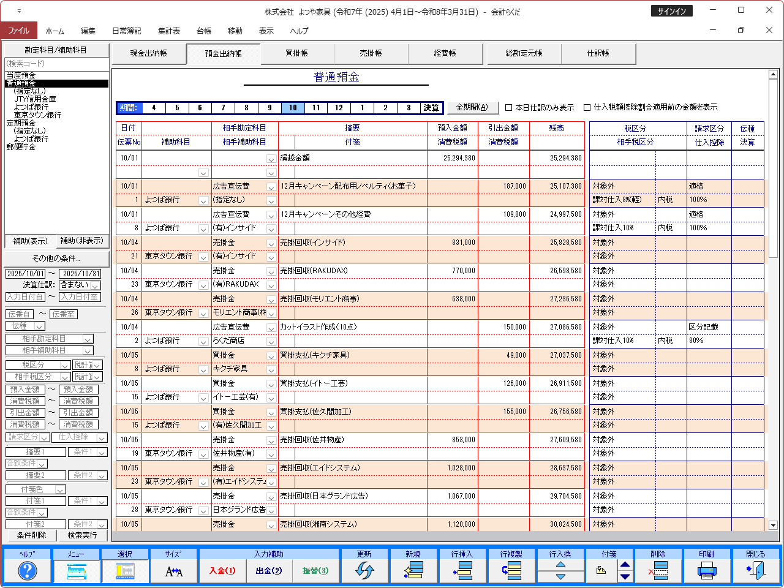Click the 印刷 printer icon
784x588 pixels.
[x=706, y=571]
